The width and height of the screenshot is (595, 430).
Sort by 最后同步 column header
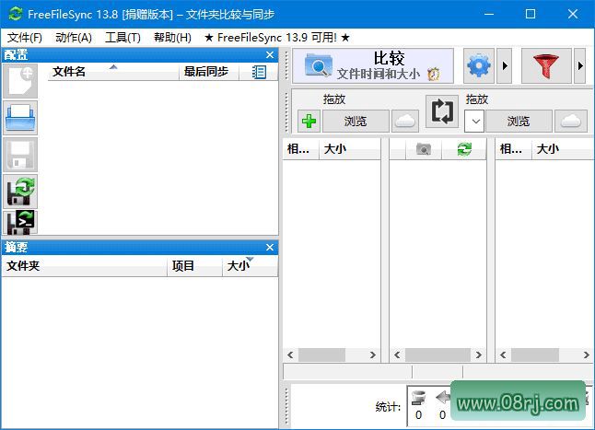(209, 72)
